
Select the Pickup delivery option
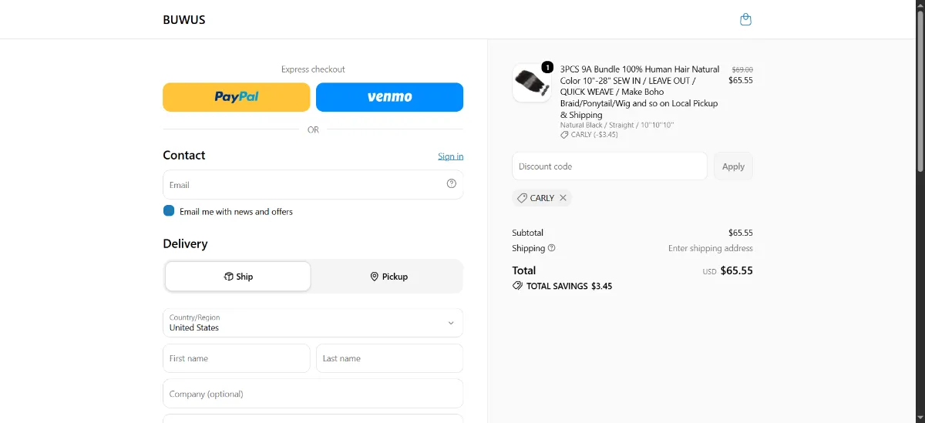[x=388, y=277]
